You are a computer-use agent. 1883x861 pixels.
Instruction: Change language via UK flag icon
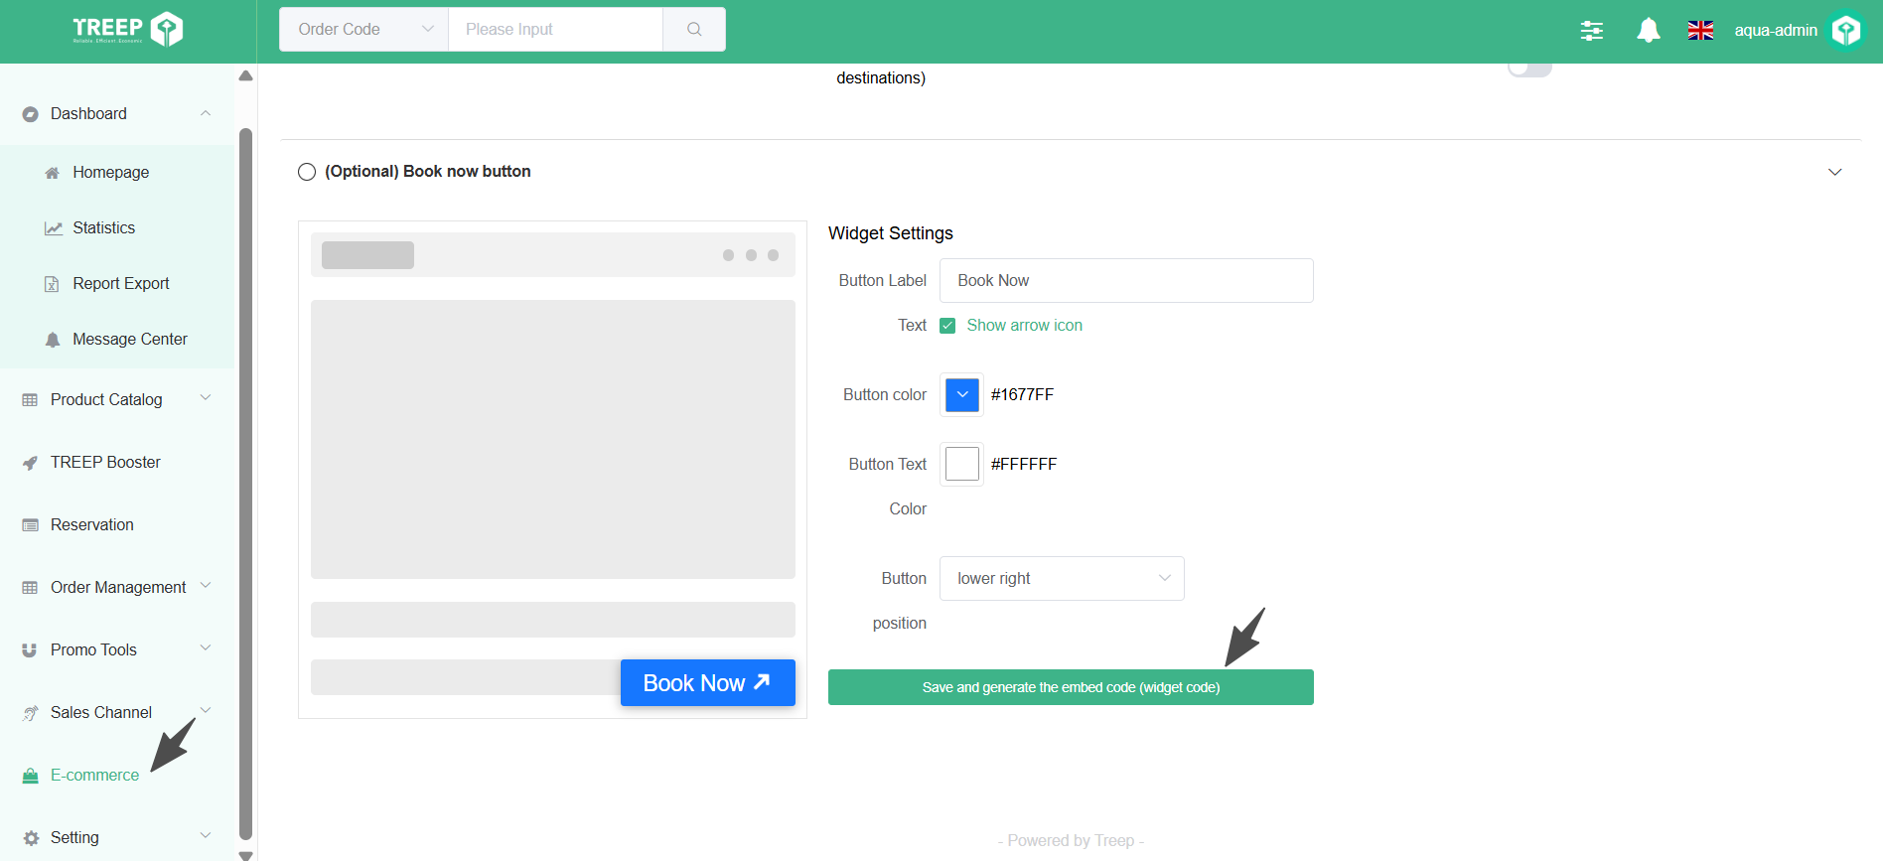(x=1700, y=31)
